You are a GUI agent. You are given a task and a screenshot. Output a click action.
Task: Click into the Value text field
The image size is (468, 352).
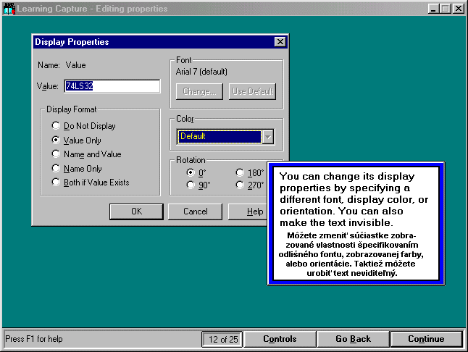point(112,86)
